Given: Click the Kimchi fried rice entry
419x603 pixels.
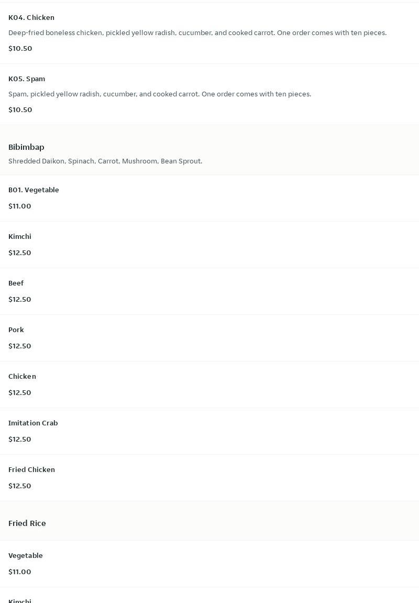Looking at the screenshot, I should (x=20, y=600).
